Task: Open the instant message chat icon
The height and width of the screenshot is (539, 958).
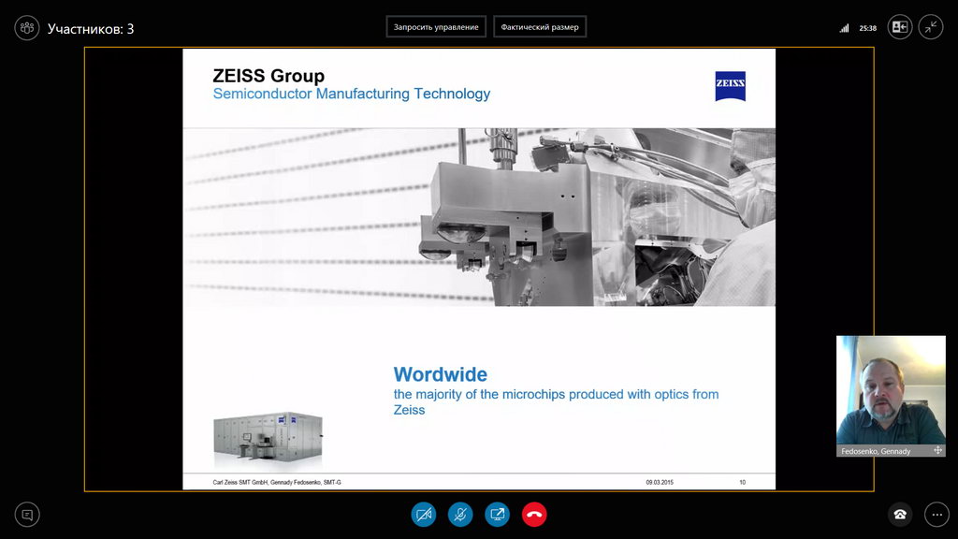Action: (27, 514)
